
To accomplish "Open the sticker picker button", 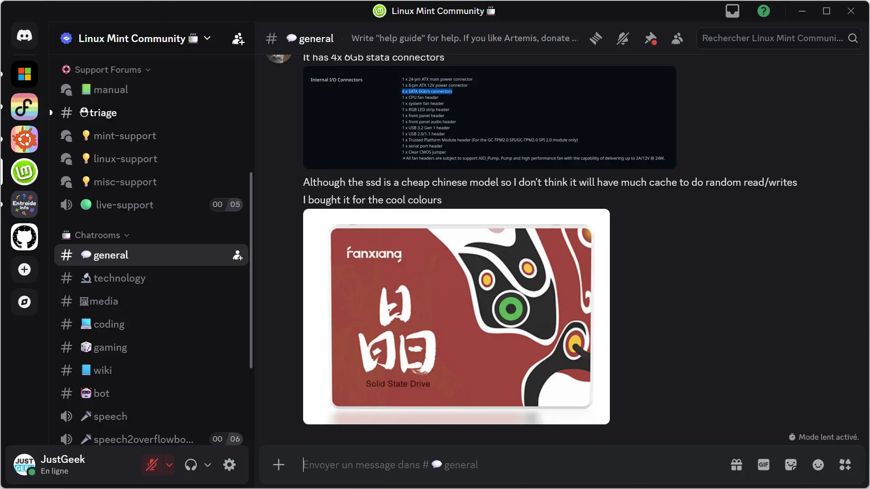I will pyautogui.click(x=790, y=465).
